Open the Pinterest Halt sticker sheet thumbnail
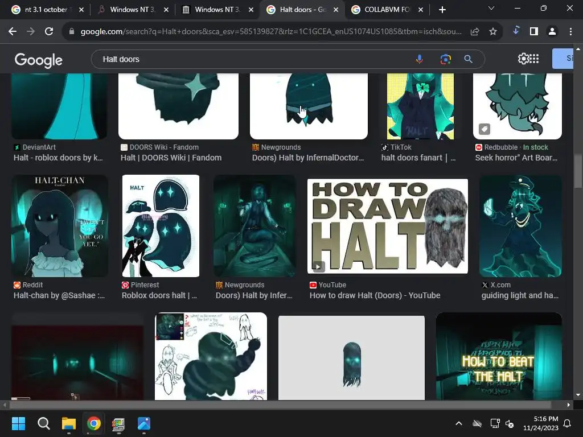Image resolution: width=583 pixels, height=437 pixels. [161, 225]
